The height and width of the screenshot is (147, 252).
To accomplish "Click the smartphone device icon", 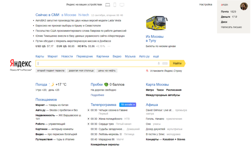I will pos(115,5).
